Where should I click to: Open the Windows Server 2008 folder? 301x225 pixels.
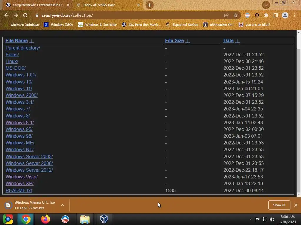(29, 163)
